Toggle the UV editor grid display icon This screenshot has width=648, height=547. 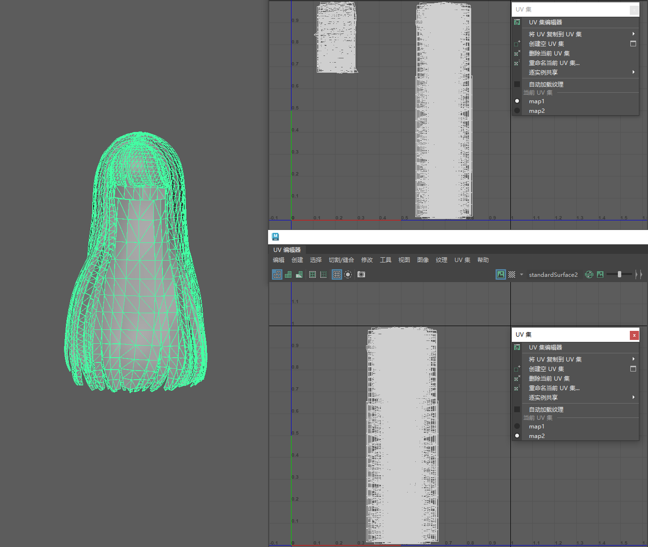click(x=337, y=274)
